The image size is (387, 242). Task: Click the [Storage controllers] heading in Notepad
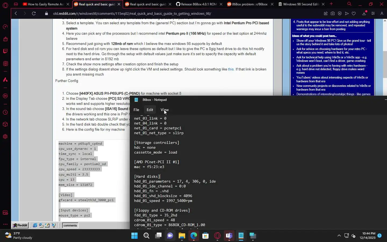click(157, 143)
